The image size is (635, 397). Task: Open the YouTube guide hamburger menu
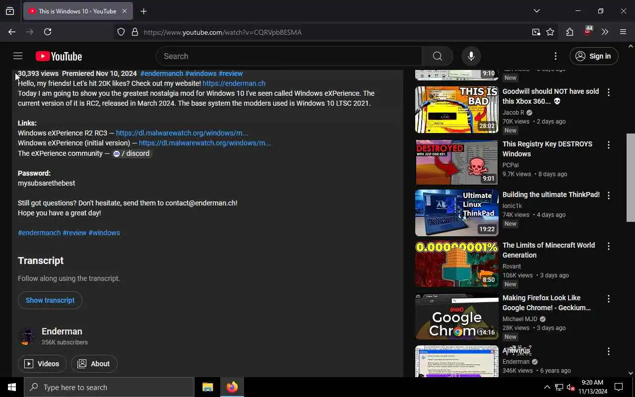coord(18,56)
